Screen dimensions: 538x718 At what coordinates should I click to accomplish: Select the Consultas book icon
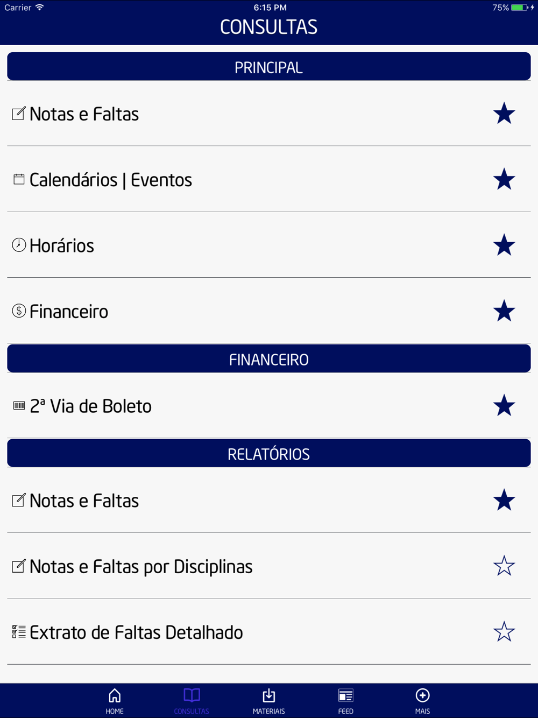(x=192, y=695)
